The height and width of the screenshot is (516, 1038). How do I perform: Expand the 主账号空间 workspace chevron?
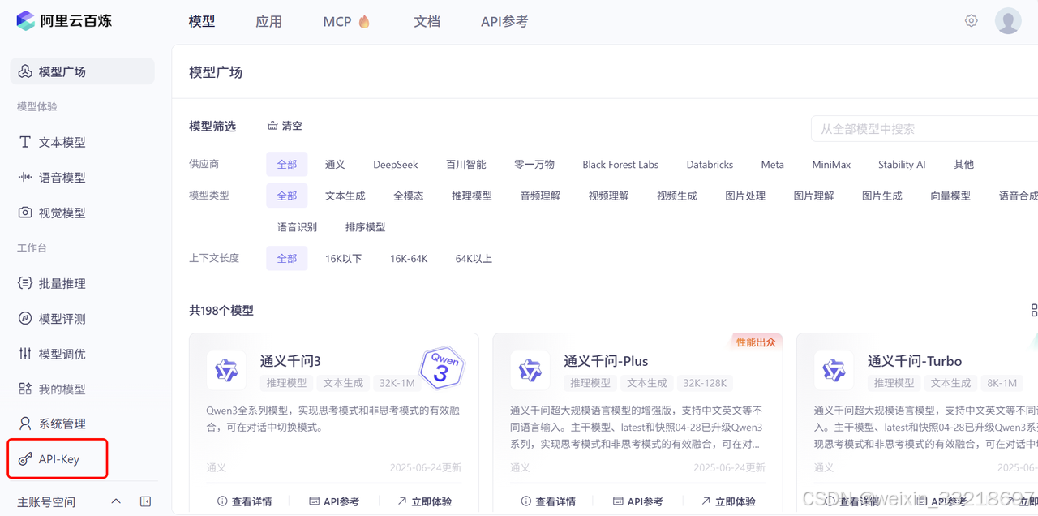click(x=116, y=501)
